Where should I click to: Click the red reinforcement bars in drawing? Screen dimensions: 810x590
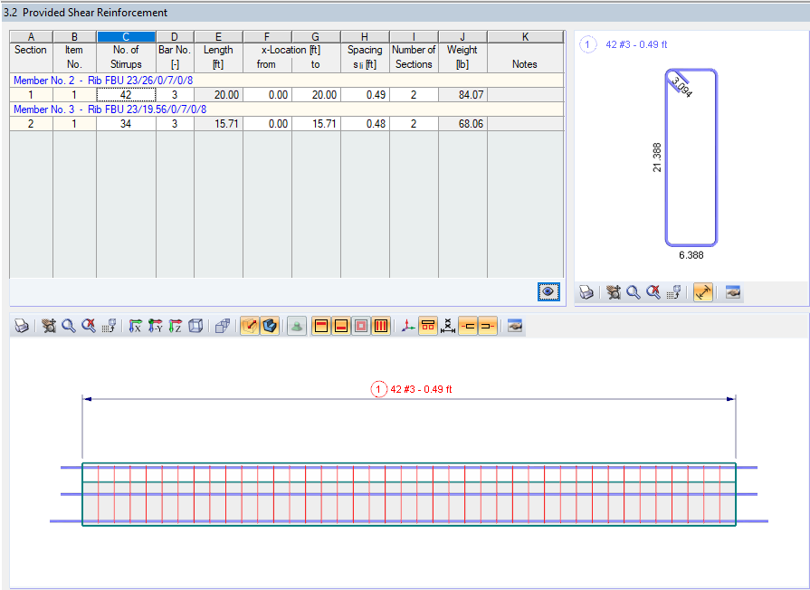(x=407, y=493)
